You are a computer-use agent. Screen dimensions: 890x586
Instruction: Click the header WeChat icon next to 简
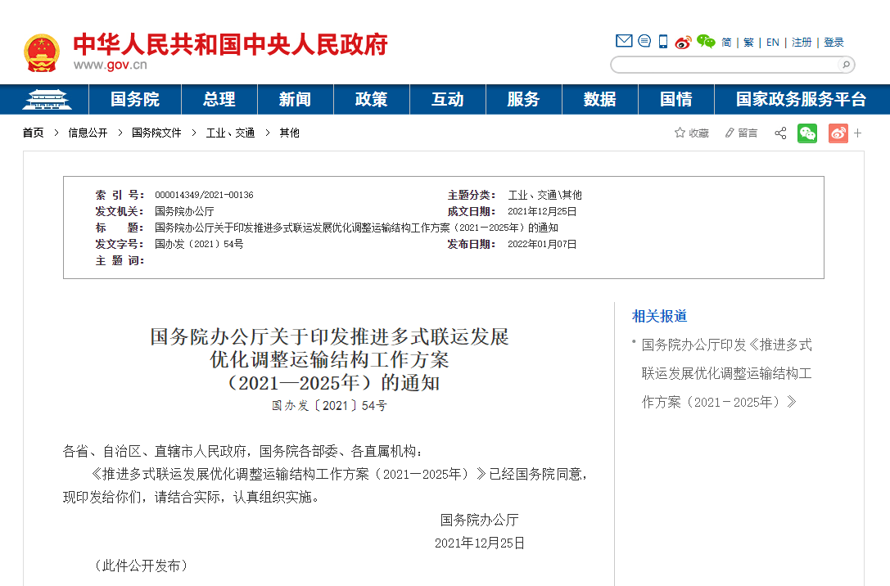pyautogui.click(x=706, y=42)
